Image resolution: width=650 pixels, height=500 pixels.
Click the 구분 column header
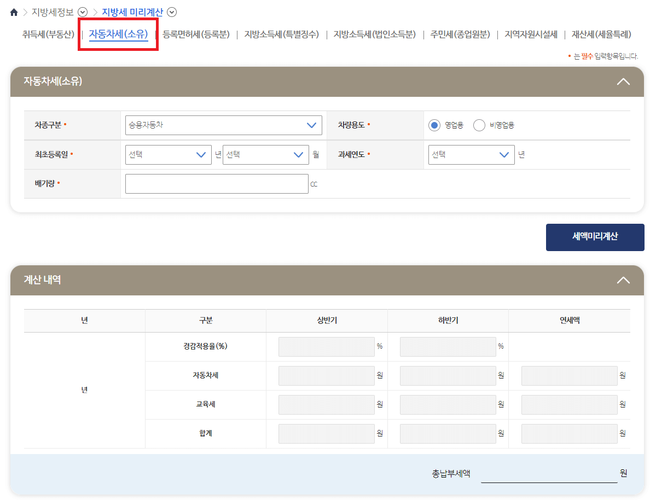(x=206, y=321)
